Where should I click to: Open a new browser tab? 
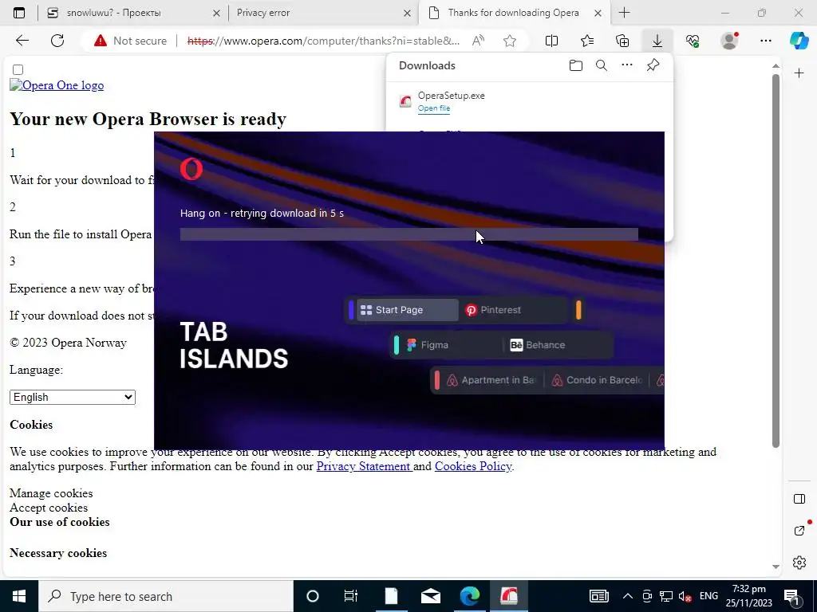(x=624, y=13)
